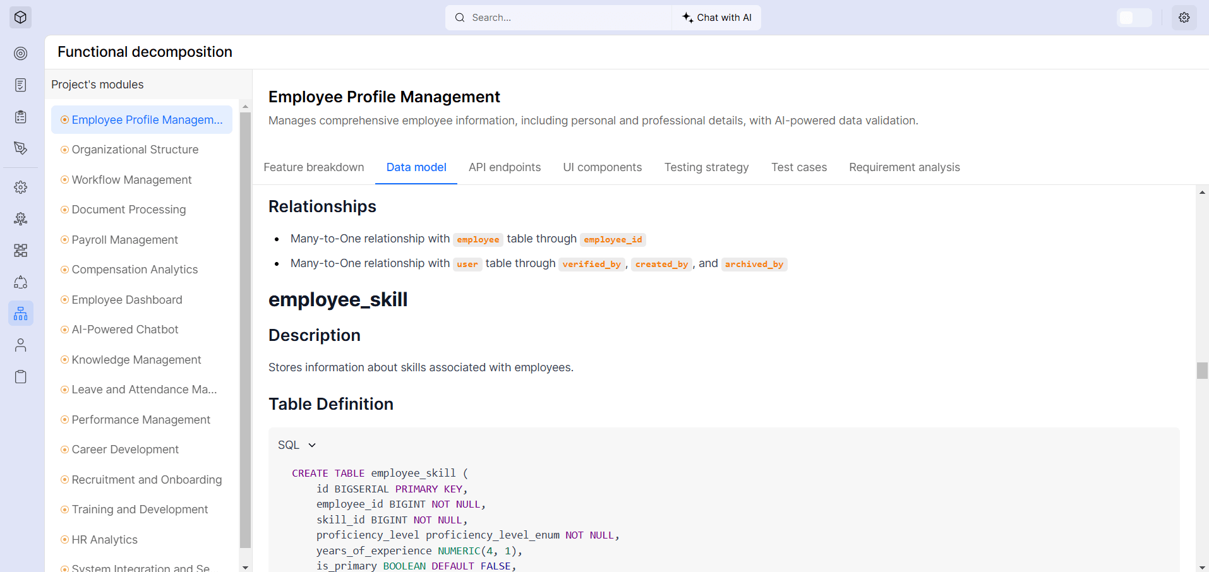Click the Table Definition heading

(x=331, y=404)
